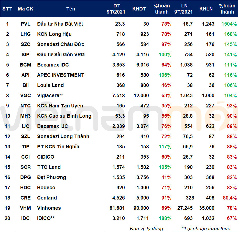
Task: Select the stock code VHM
Action: pos(26,208)
